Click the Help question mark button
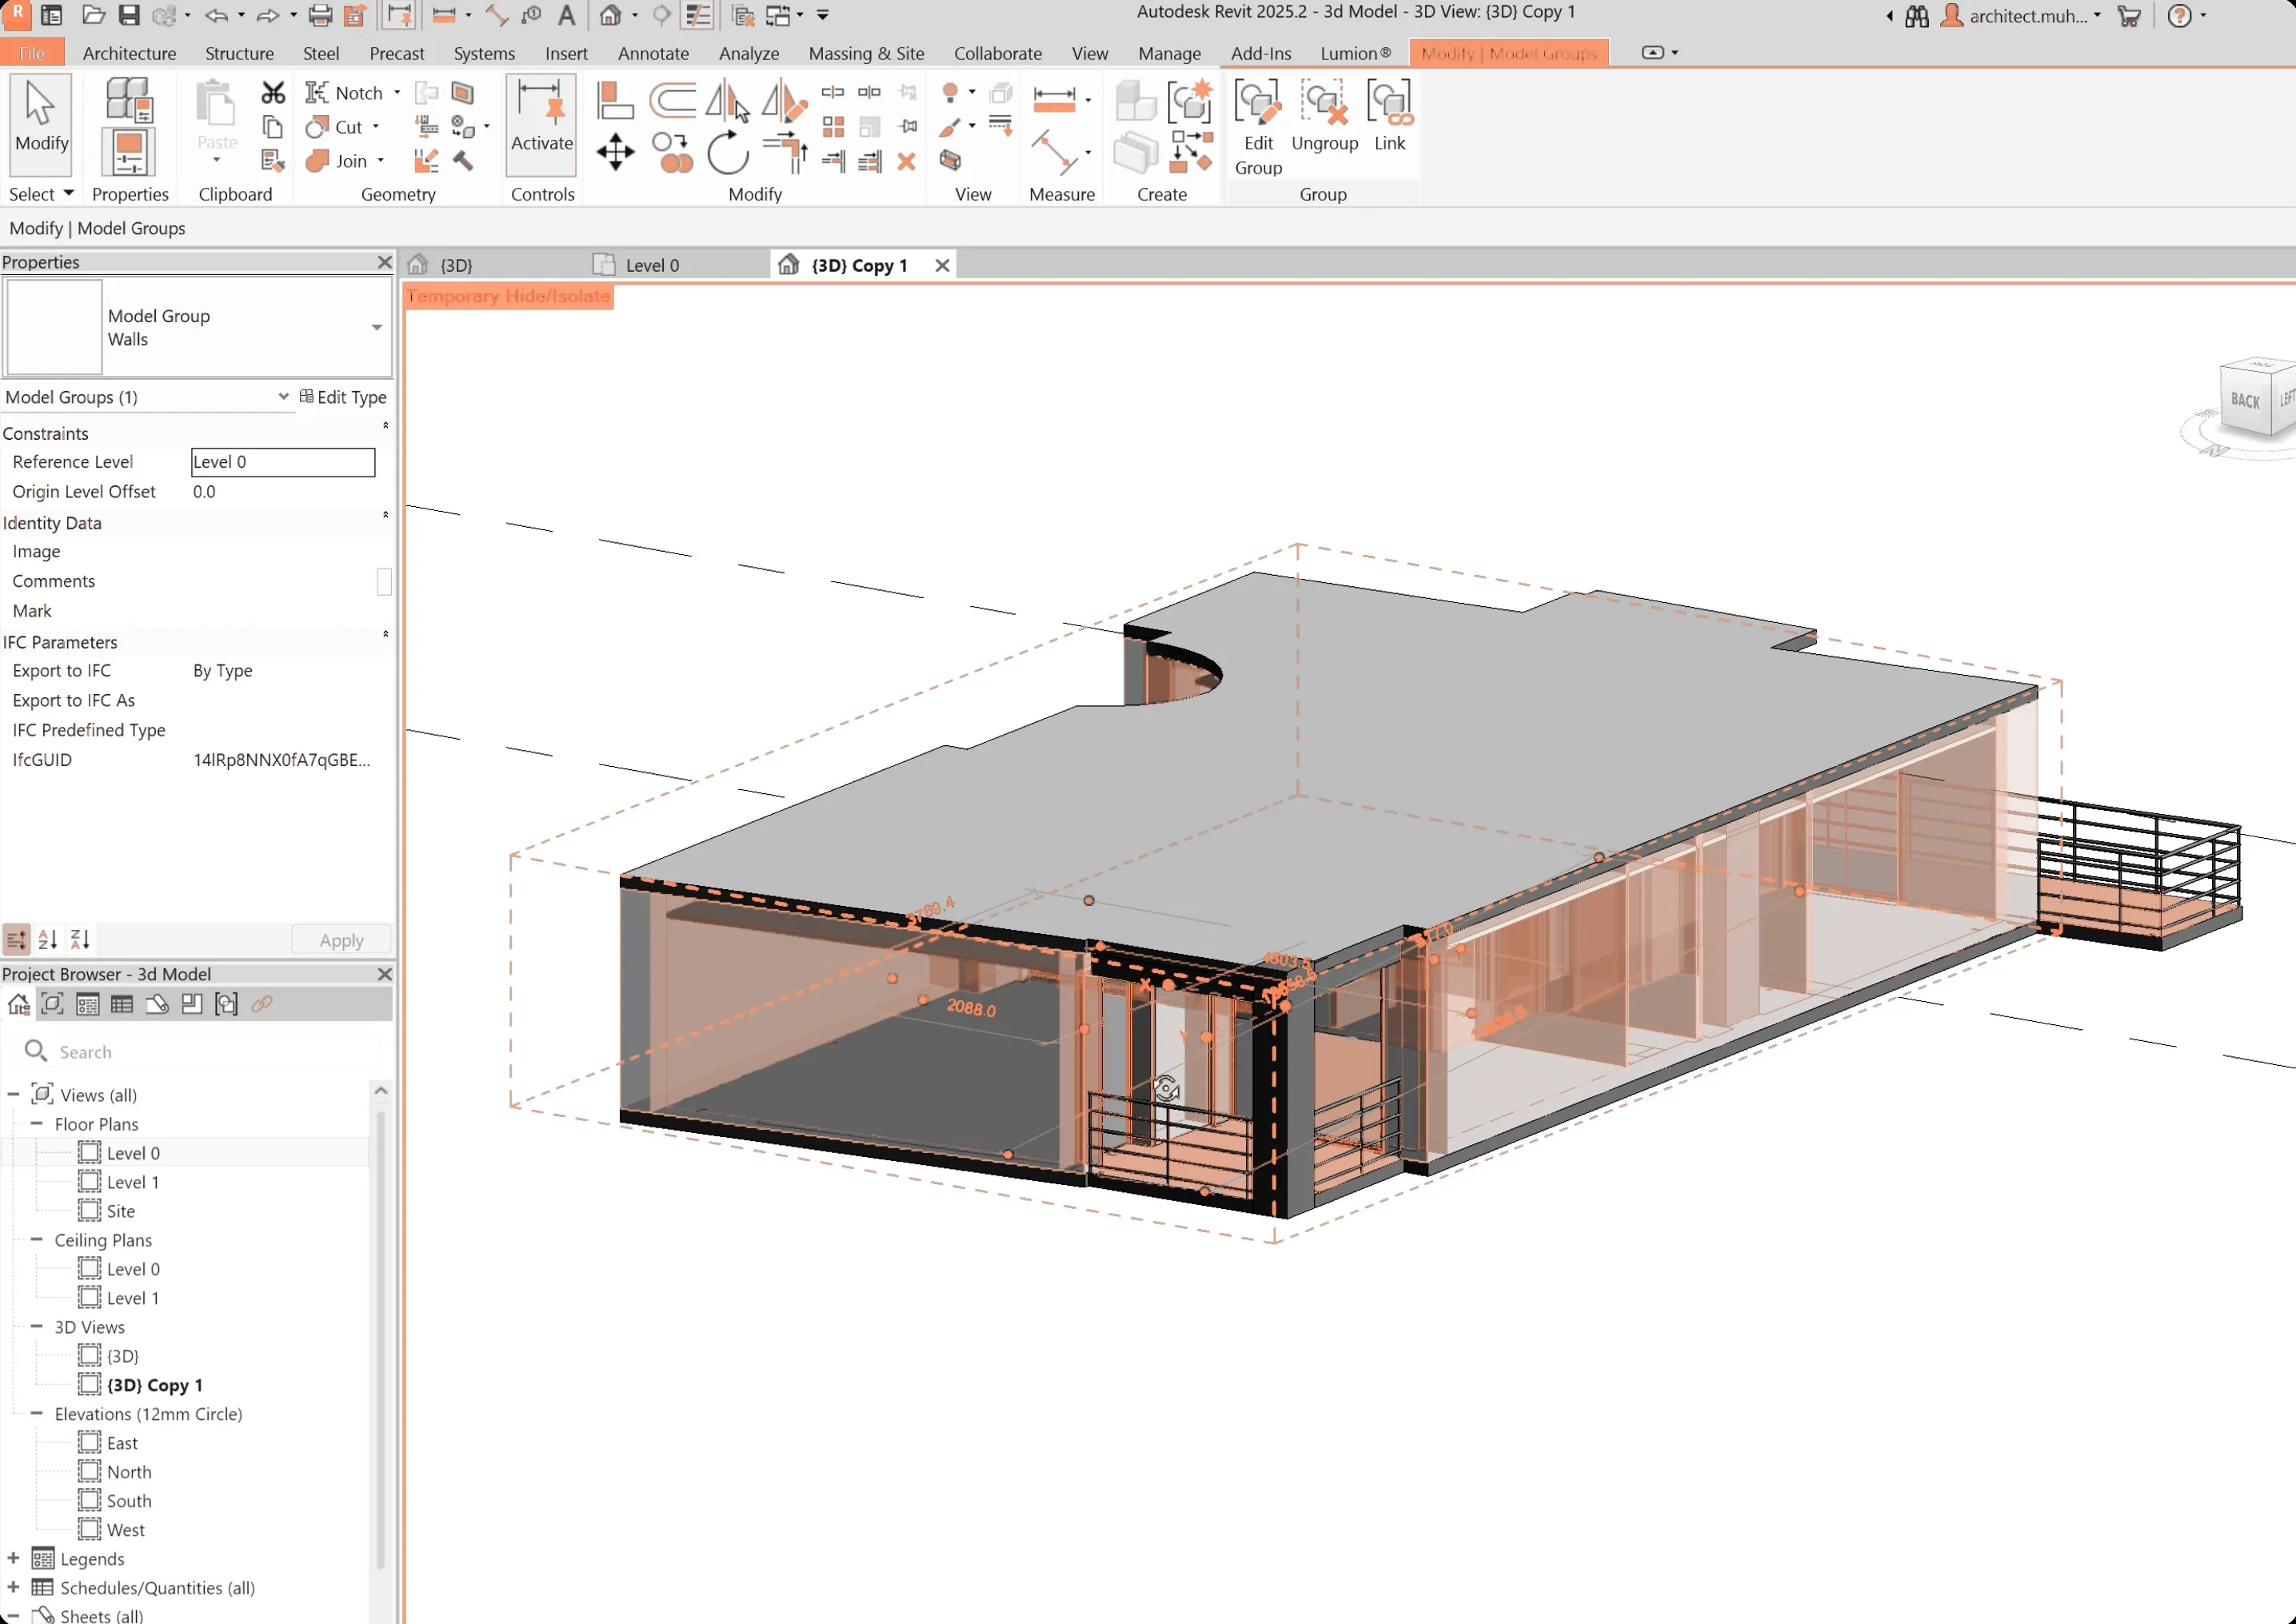 click(x=2180, y=16)
